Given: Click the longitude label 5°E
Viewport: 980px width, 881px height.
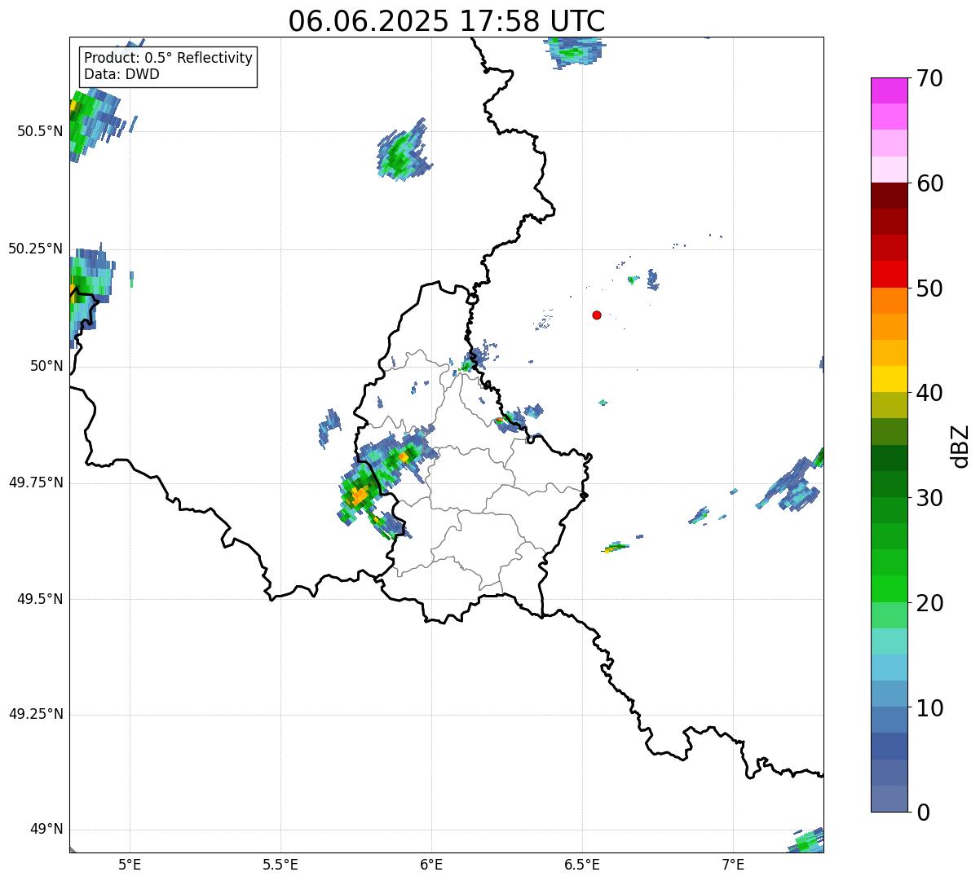Looking at the screenshot, I should [x=130, y=864].
